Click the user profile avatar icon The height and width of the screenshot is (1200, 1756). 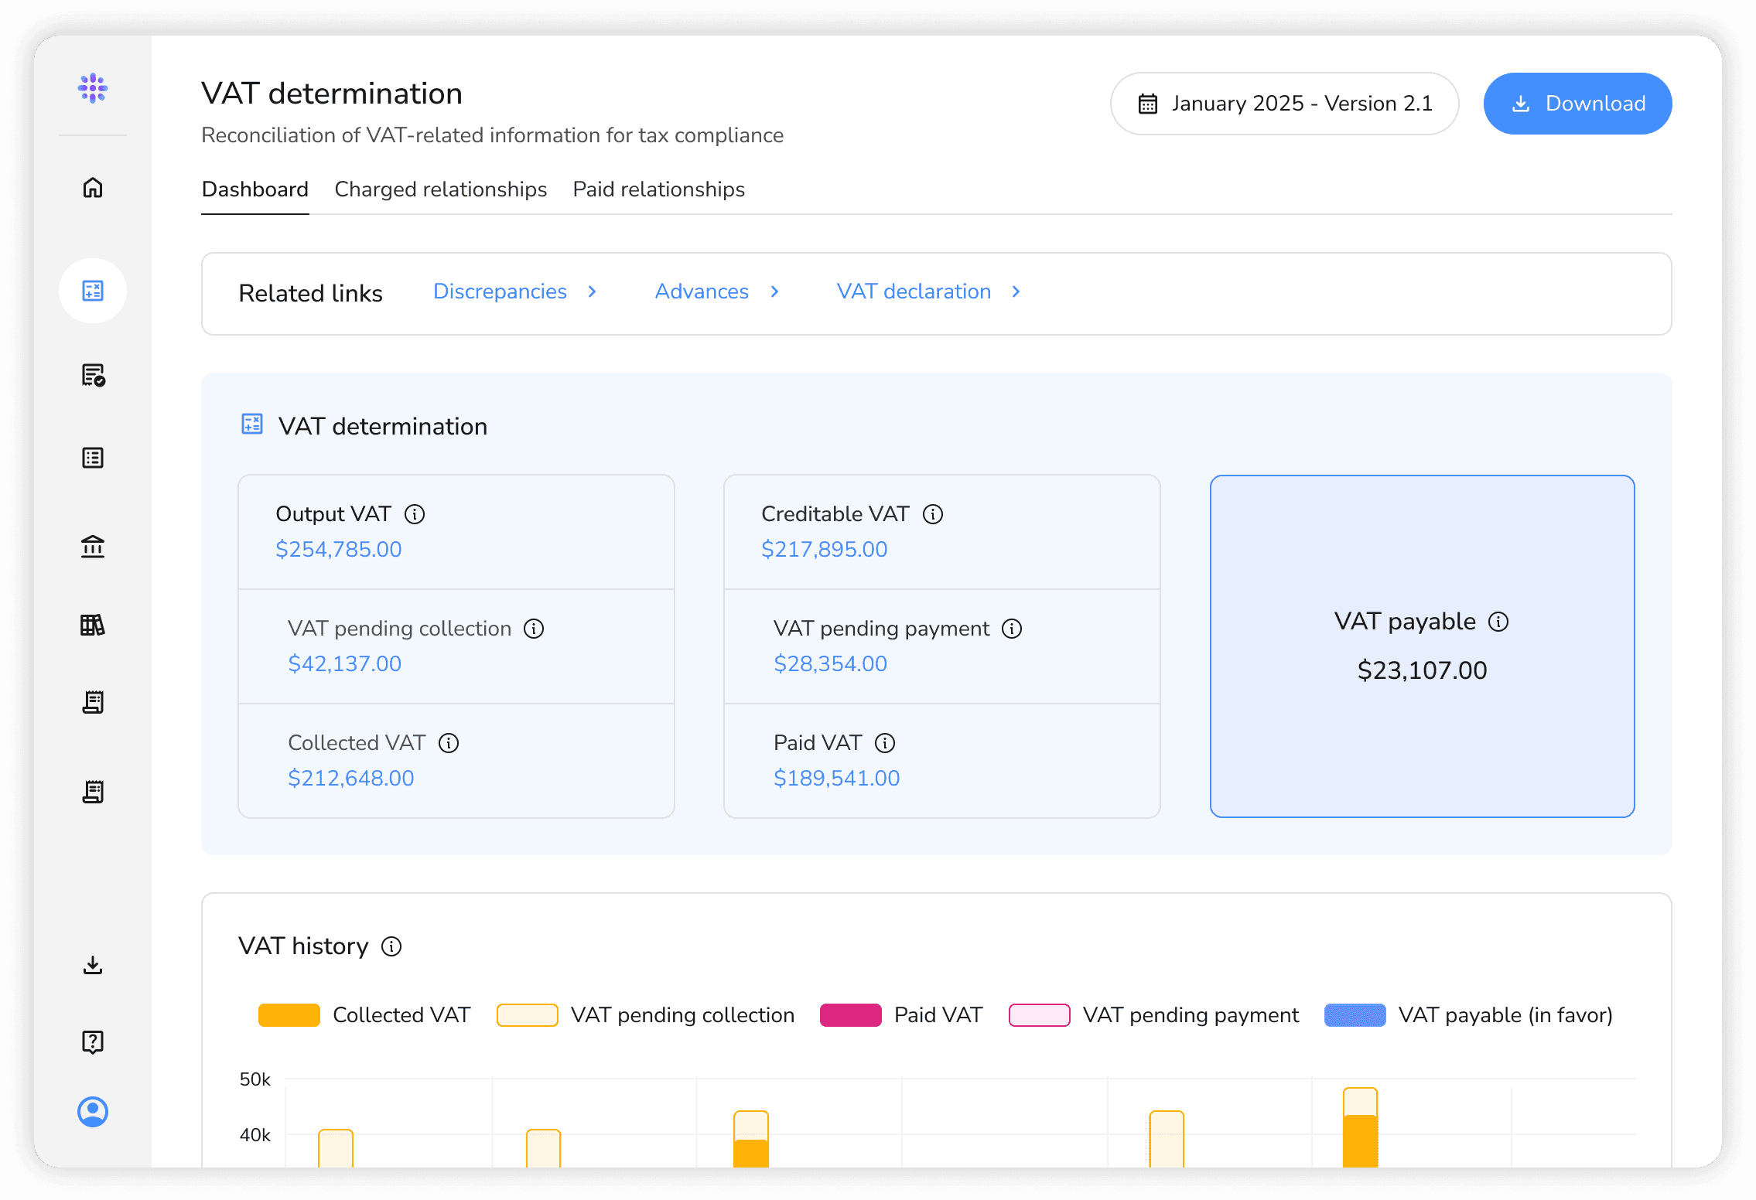pyautogui.click(x=93, y=1112)
